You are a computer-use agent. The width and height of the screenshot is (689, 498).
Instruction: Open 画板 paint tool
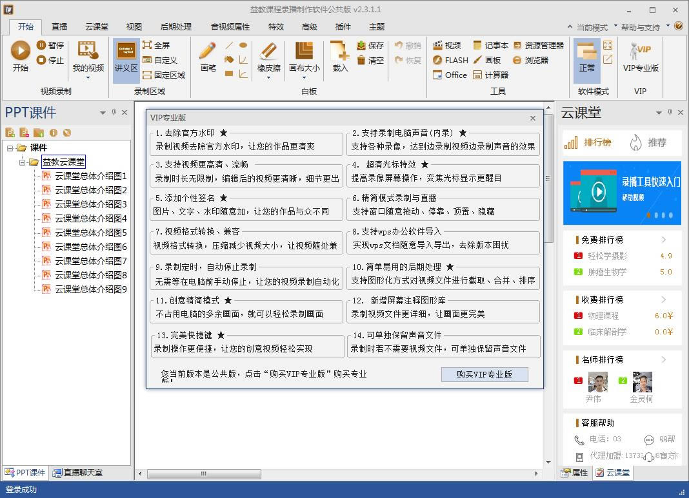point(487,60)
